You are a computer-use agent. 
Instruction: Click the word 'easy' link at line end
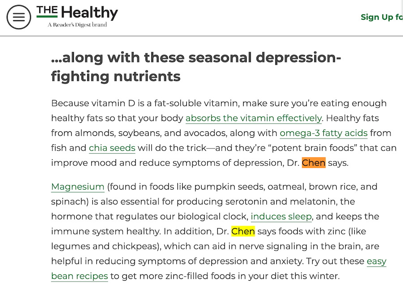[x=377, y=261]
